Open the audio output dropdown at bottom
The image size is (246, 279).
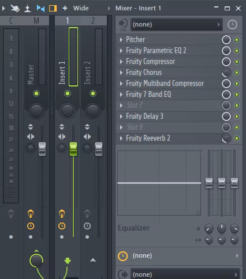pos(185,274)
